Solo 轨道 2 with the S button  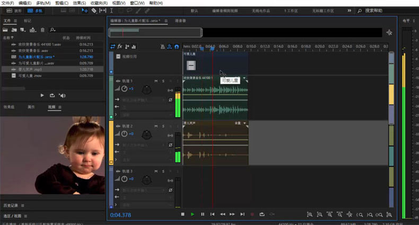163,126
